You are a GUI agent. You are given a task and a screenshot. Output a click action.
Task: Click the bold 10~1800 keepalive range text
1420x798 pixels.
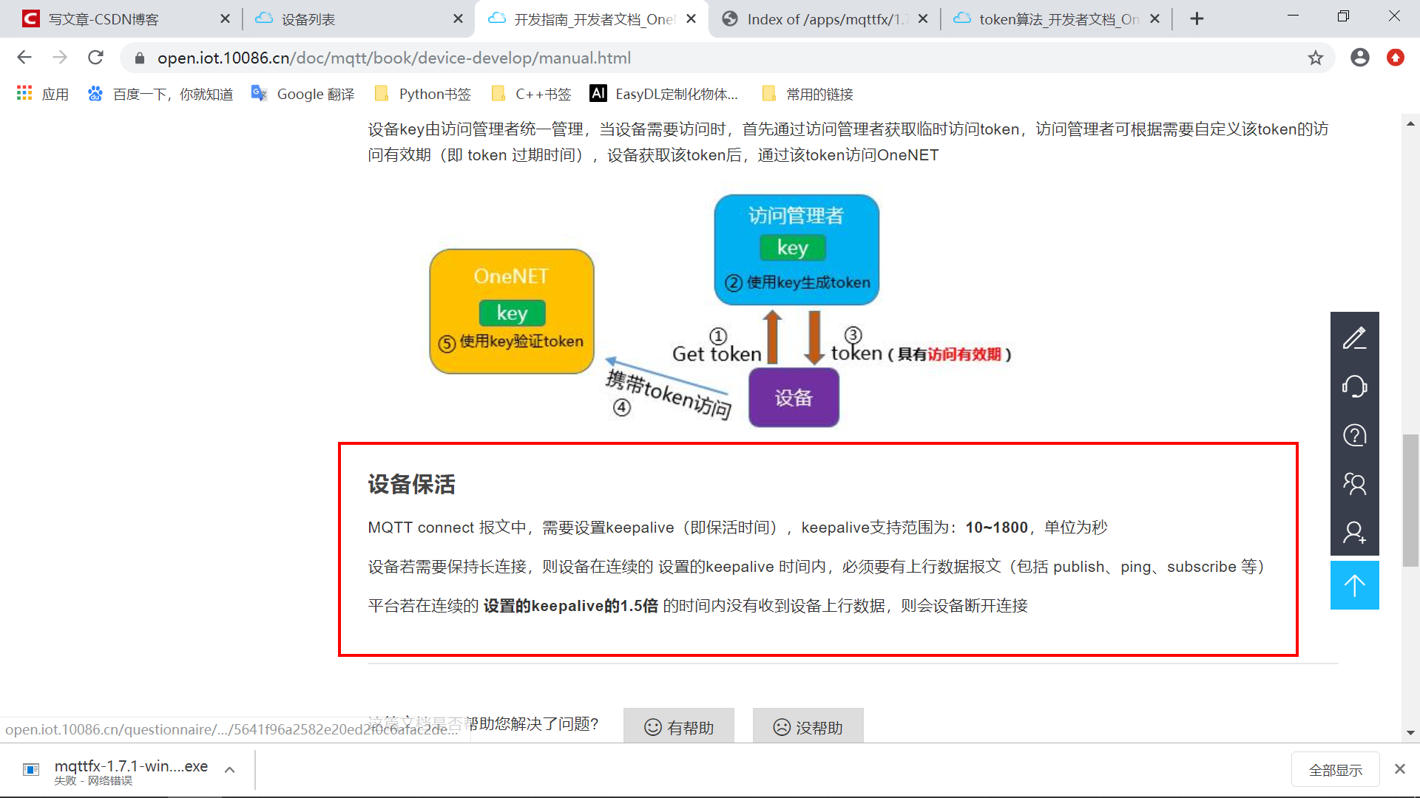(x=996, y=528)
